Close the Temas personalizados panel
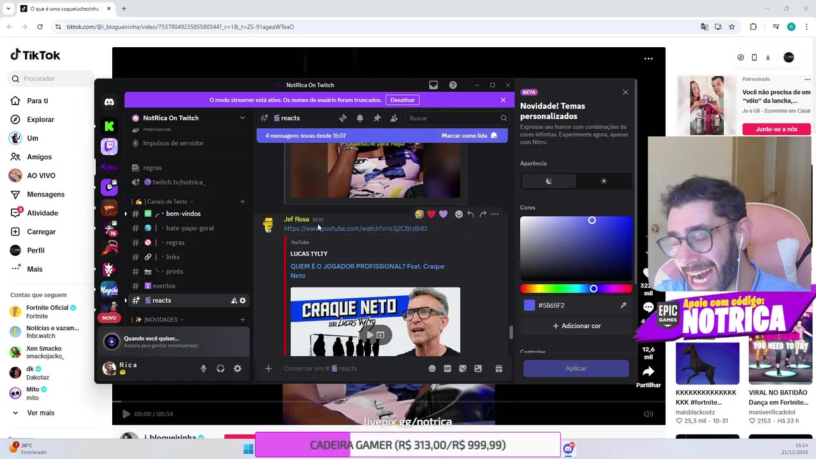Viewport: 816px width, 459px height. click(x=625, y=92)
